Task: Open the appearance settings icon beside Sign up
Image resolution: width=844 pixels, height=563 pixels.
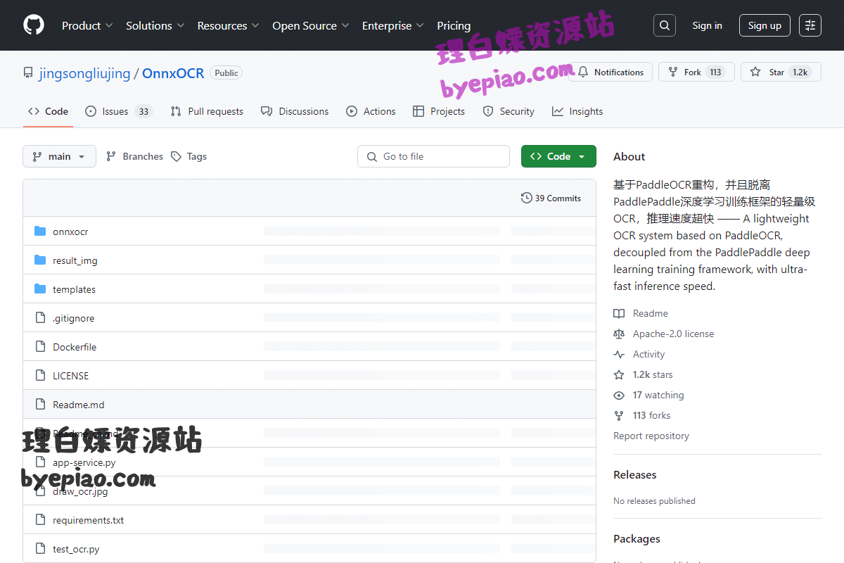Action: pyautogui.click(x=810, y=25)
